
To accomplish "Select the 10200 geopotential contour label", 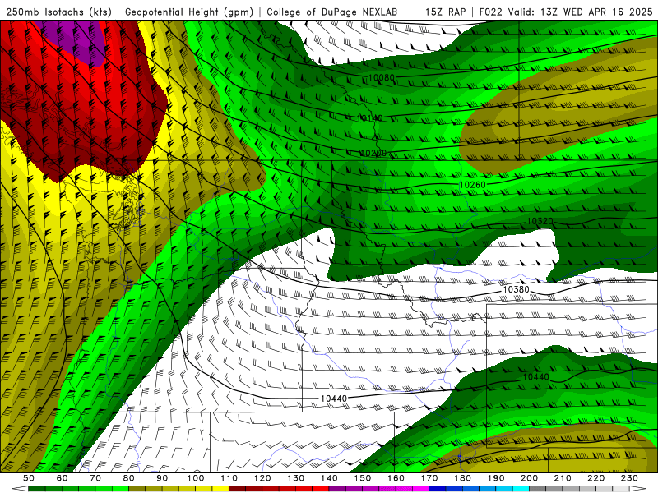I will [x=373, y=153].
